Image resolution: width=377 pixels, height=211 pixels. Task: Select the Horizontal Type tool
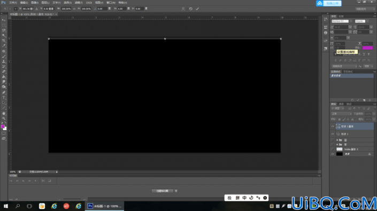(x=4, y=98)
